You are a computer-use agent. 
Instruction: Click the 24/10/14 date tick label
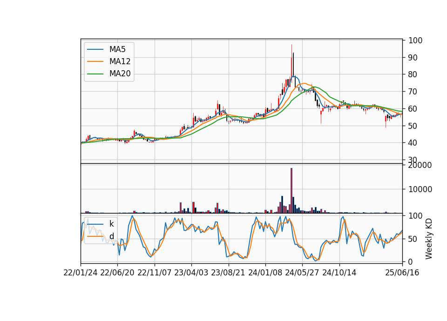tap(339, 273)
